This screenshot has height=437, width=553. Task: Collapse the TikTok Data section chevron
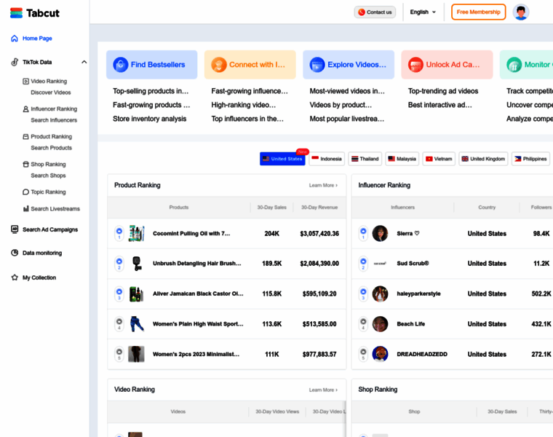(x=84, y=62)
